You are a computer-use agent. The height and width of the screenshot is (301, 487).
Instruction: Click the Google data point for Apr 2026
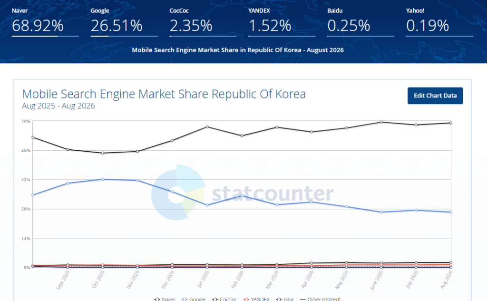pos(312,202)
